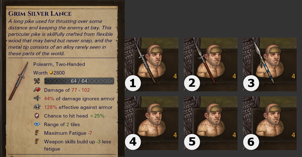This screenshot has height=157, width=302.
Task: Click the armor-ignoring damage icon
Action: coord(37,99)
